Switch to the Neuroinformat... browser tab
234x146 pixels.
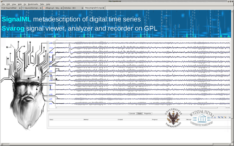coord(32,8)
